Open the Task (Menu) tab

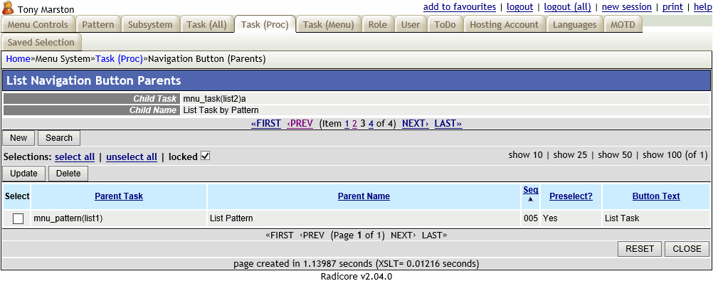[x=328, y=25]
